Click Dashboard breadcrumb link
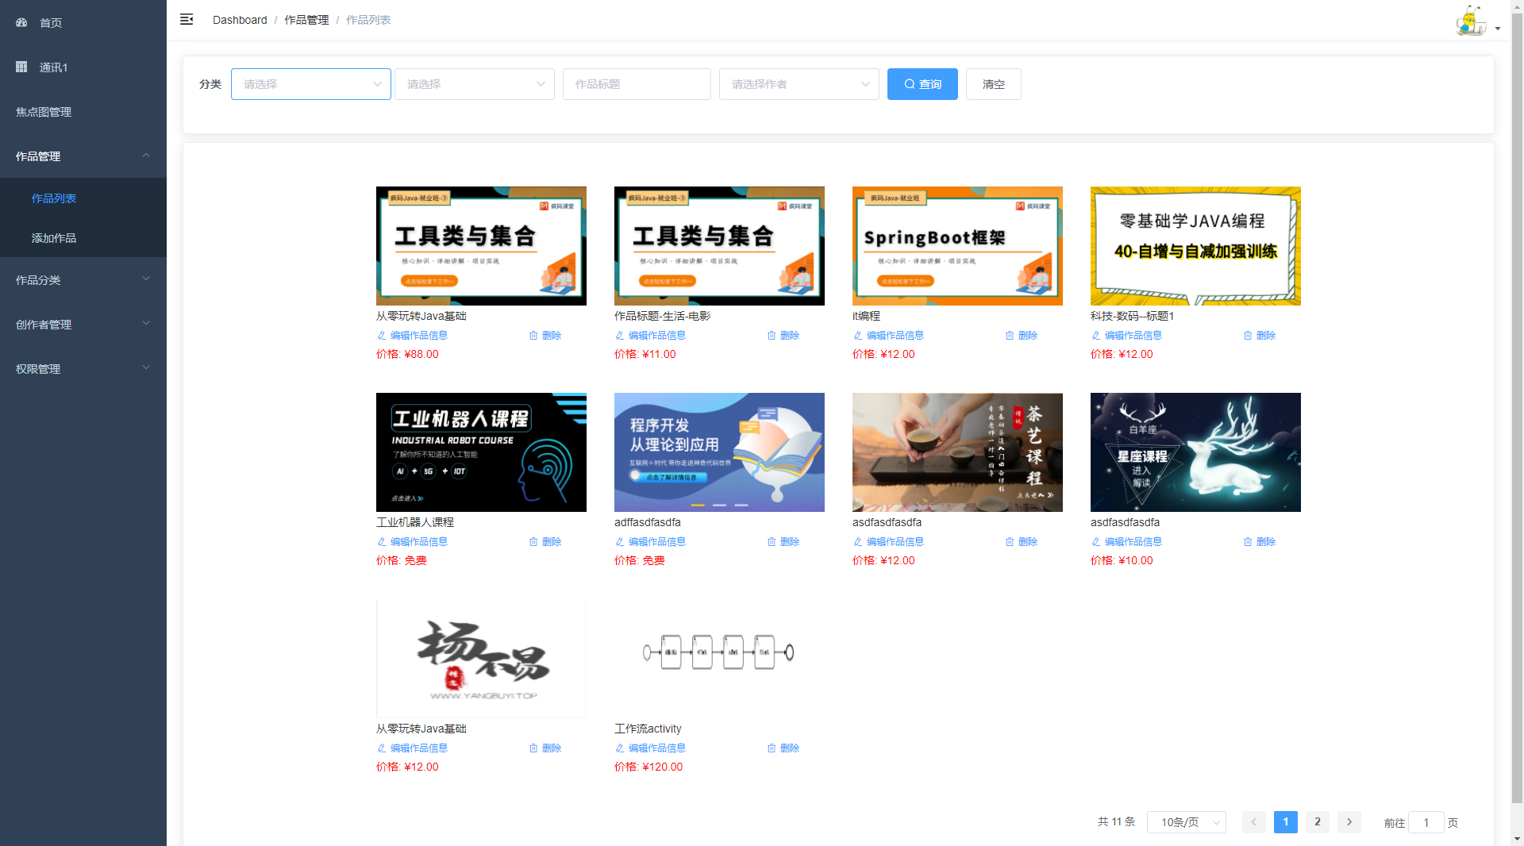The width and height of the screenshot is (1524, 846). point(240,20)
